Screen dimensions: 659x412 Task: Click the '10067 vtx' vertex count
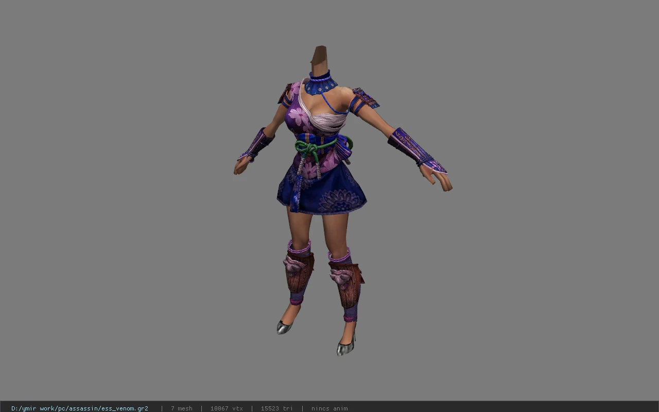[227, 408]
